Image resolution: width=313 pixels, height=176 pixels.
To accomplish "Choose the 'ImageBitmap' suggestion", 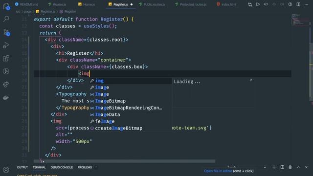I will click(x=131, y=101).
